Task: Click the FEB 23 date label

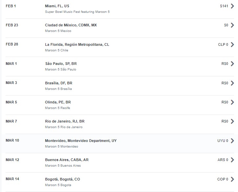Action: tap(12, 25)
